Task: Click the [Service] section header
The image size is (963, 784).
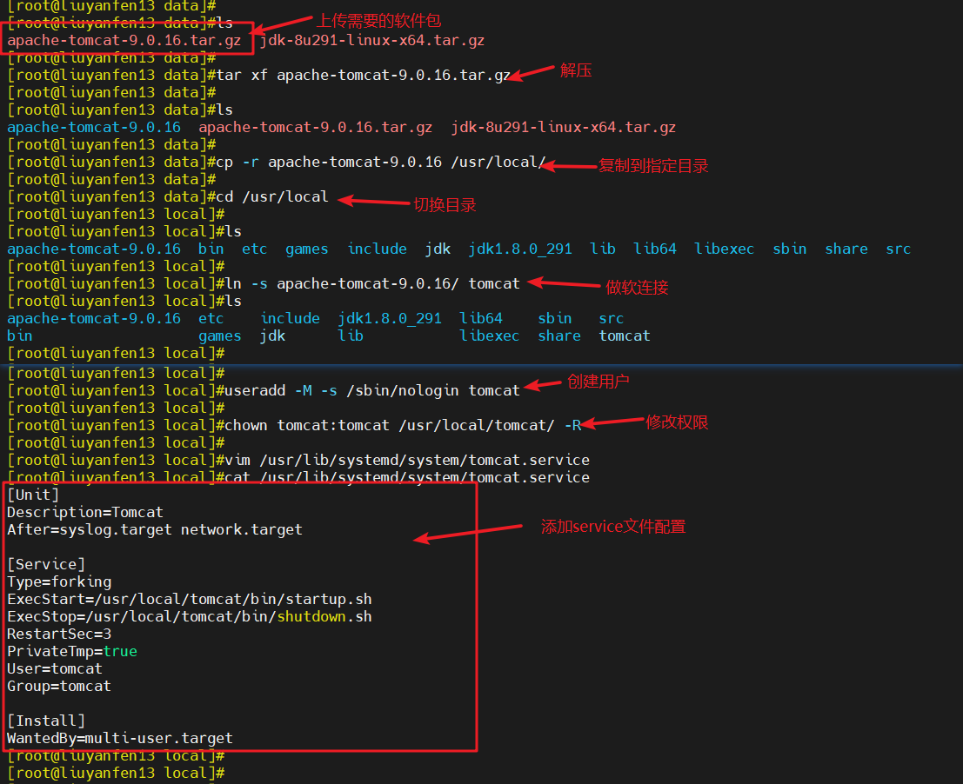Action: pos(46,564)
